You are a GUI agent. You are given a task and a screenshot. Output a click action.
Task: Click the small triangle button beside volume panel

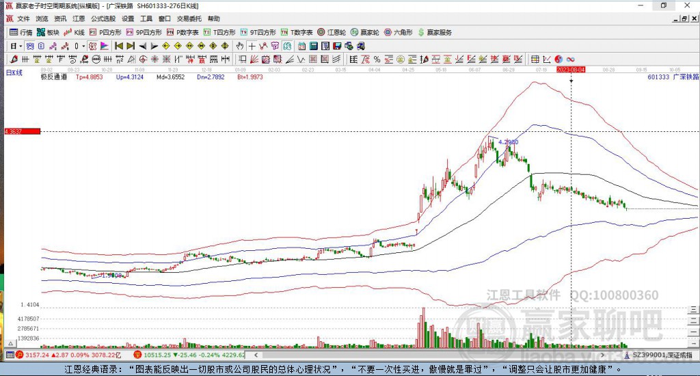point(11,343)
